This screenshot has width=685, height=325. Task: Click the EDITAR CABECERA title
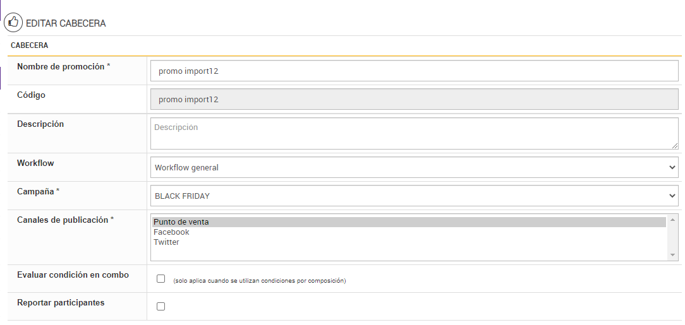coord(66,23)
